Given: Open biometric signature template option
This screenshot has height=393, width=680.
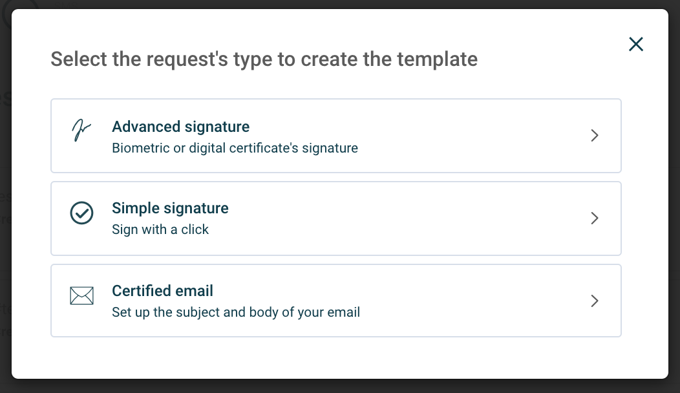Looking at the screenshot, I should [336, 136].
